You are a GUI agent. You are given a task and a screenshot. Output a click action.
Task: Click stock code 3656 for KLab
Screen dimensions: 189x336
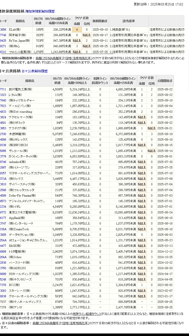pos(3,30)
